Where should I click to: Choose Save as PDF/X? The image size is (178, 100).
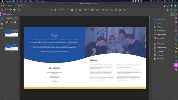click(x=159, y=38)
